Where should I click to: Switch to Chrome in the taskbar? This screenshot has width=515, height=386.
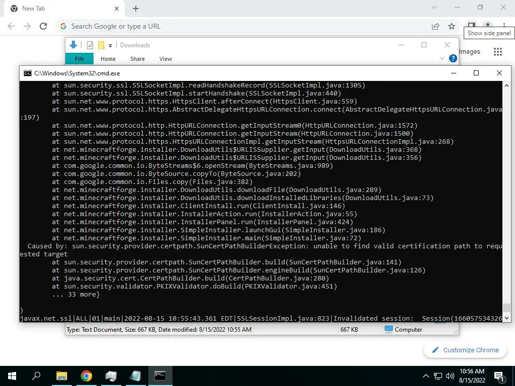(87, 376)
